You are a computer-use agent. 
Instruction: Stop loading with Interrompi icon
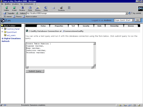[x=69, y=8]
